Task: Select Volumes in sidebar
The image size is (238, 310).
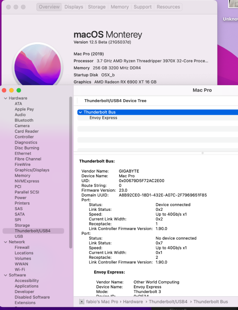Action: (23, 258)
